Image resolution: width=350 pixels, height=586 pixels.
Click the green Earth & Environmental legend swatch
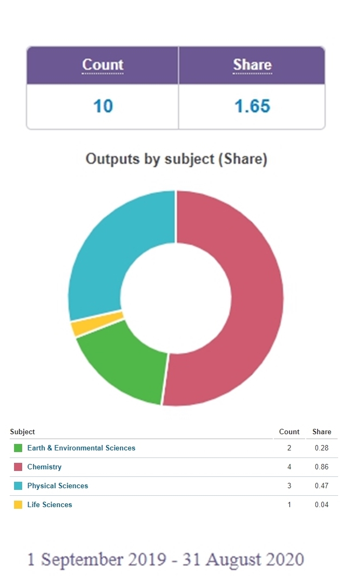point(18,448)
